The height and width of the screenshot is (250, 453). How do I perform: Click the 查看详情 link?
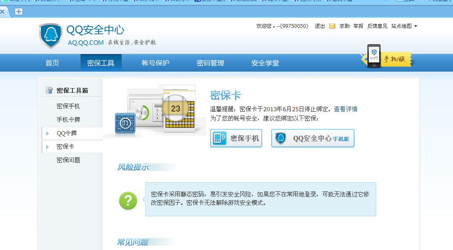[x=346, y=109]
